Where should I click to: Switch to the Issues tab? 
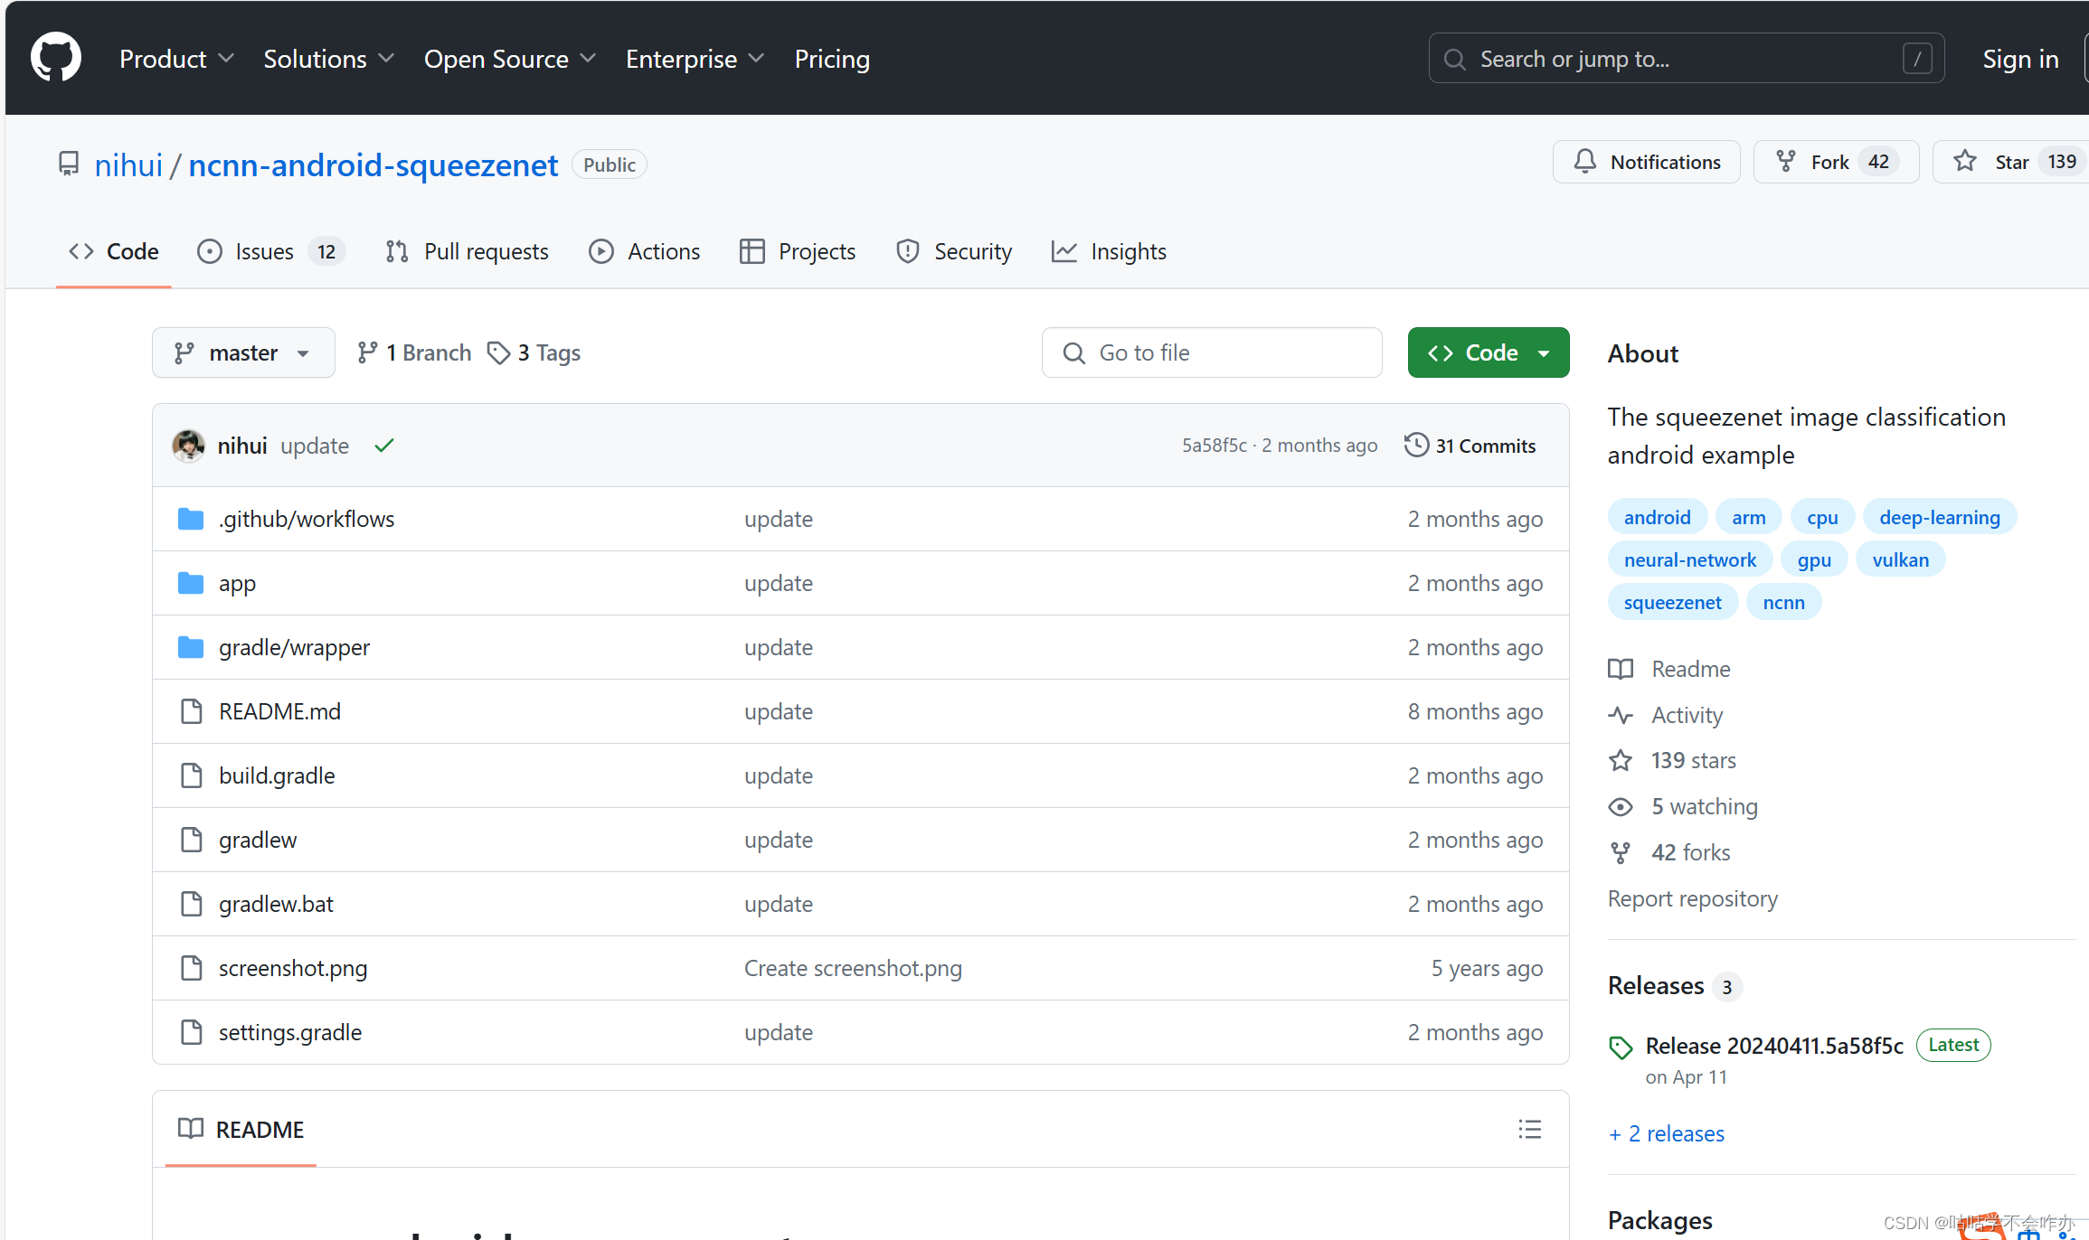click(264, 251)
